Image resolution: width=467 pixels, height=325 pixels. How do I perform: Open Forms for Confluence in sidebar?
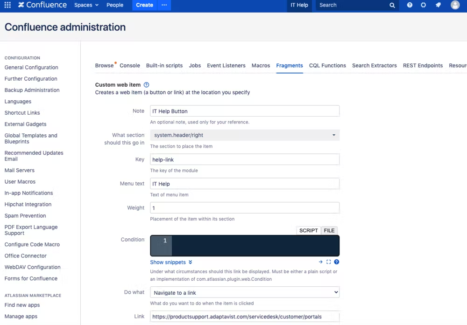click(x=31, y=278)
